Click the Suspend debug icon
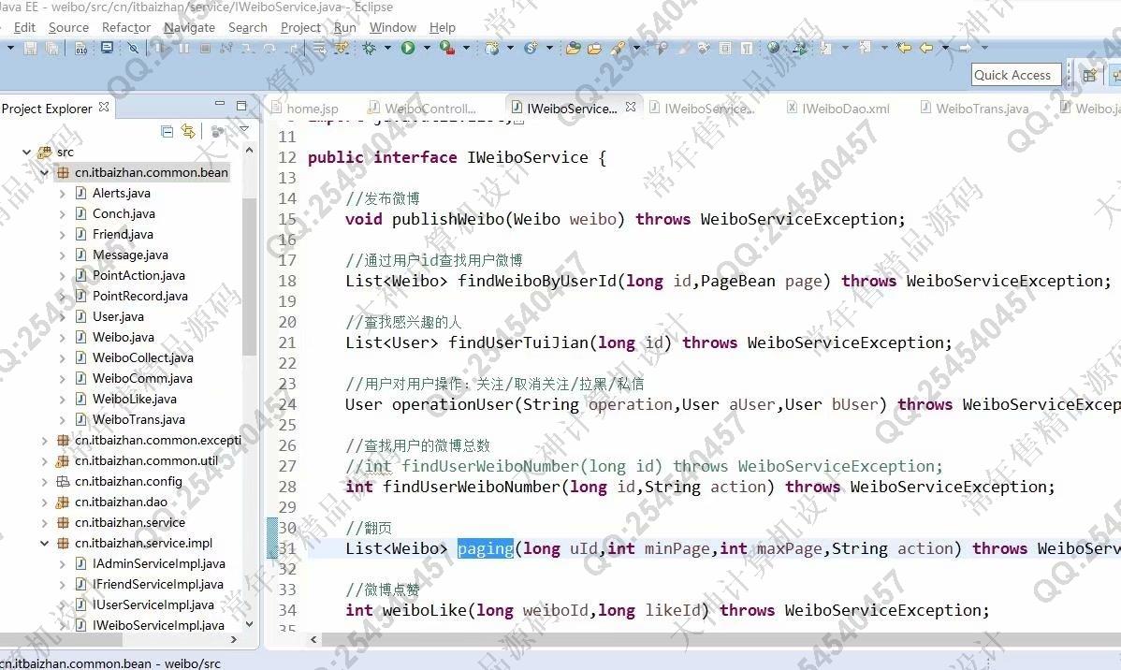 [183, 48]
